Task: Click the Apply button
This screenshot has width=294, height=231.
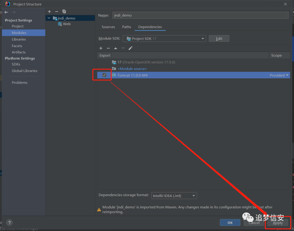Action: click(x=278, y=223)
